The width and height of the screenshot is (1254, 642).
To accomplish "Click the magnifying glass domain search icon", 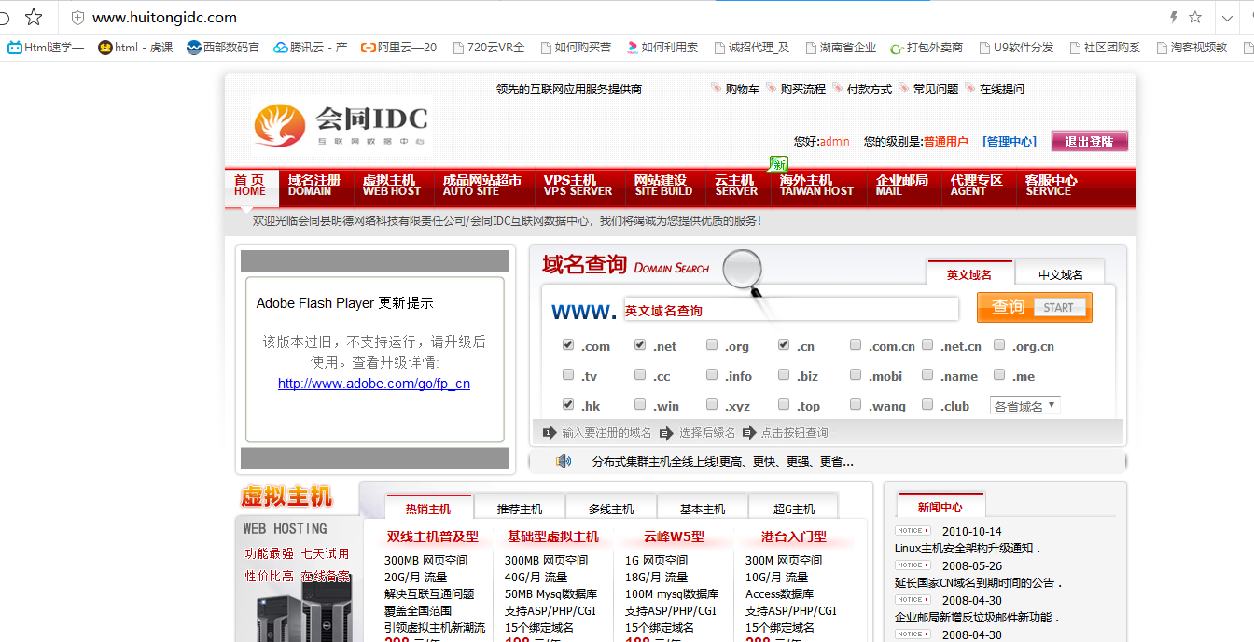I will click(x=743, y=271).
